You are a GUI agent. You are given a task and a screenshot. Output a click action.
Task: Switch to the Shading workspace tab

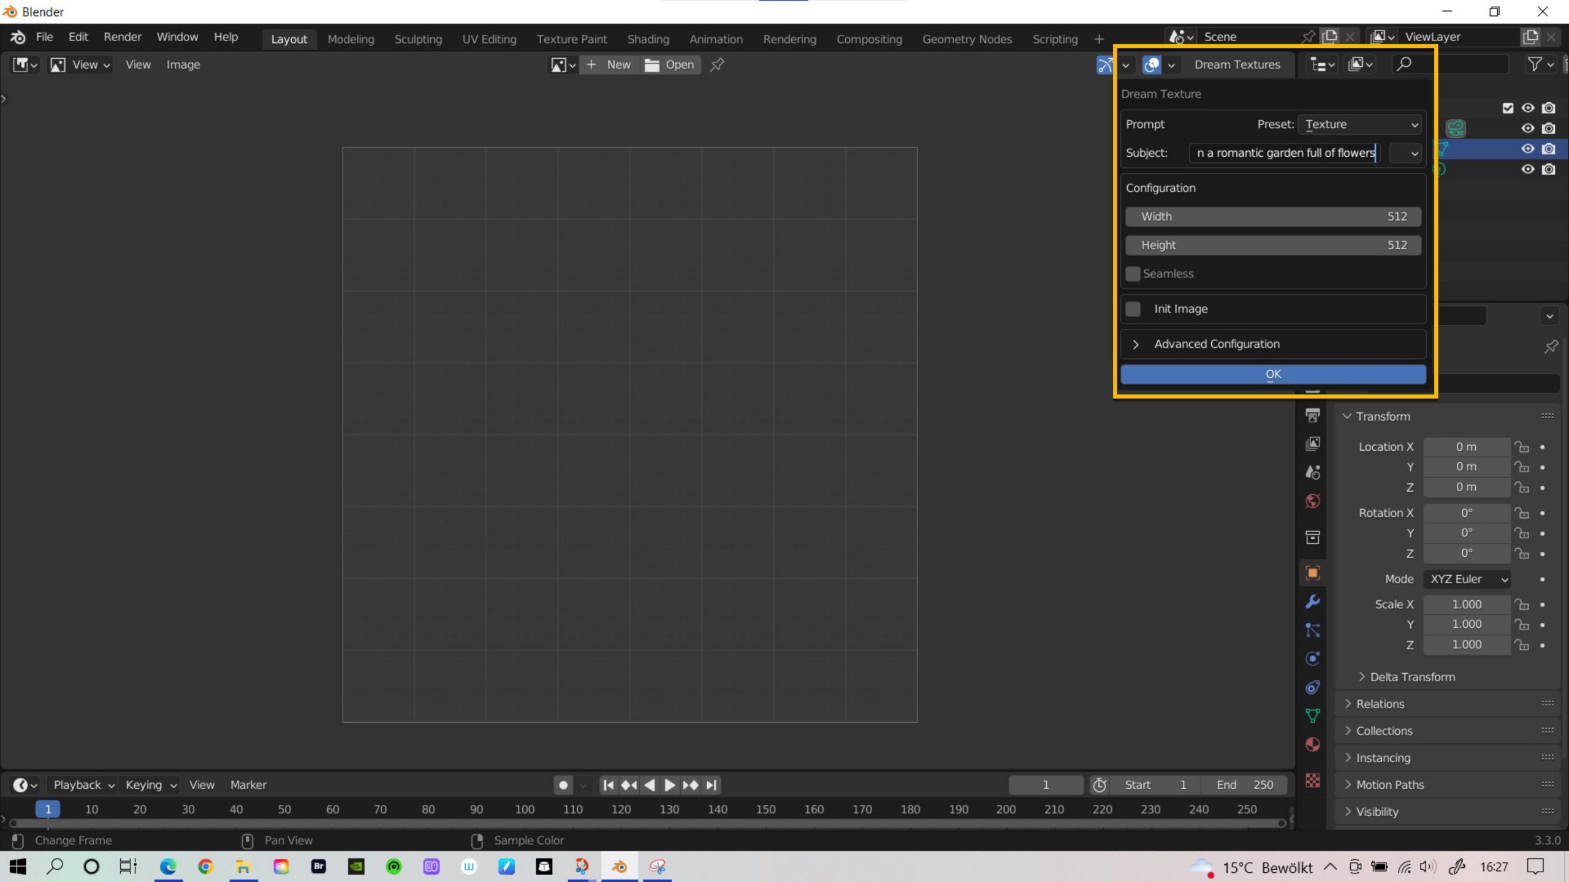point(648,39)
